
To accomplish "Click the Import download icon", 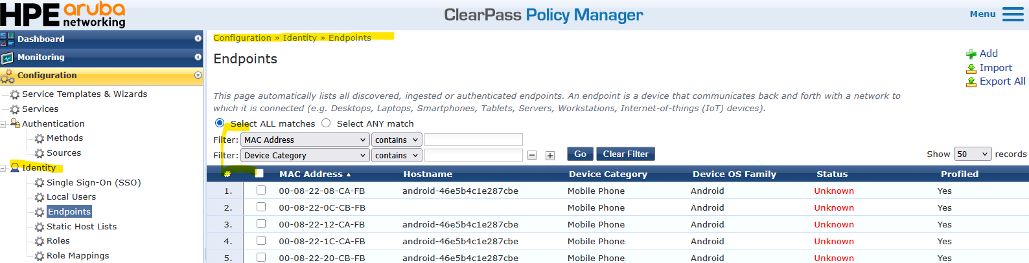I will pos(971,68).
